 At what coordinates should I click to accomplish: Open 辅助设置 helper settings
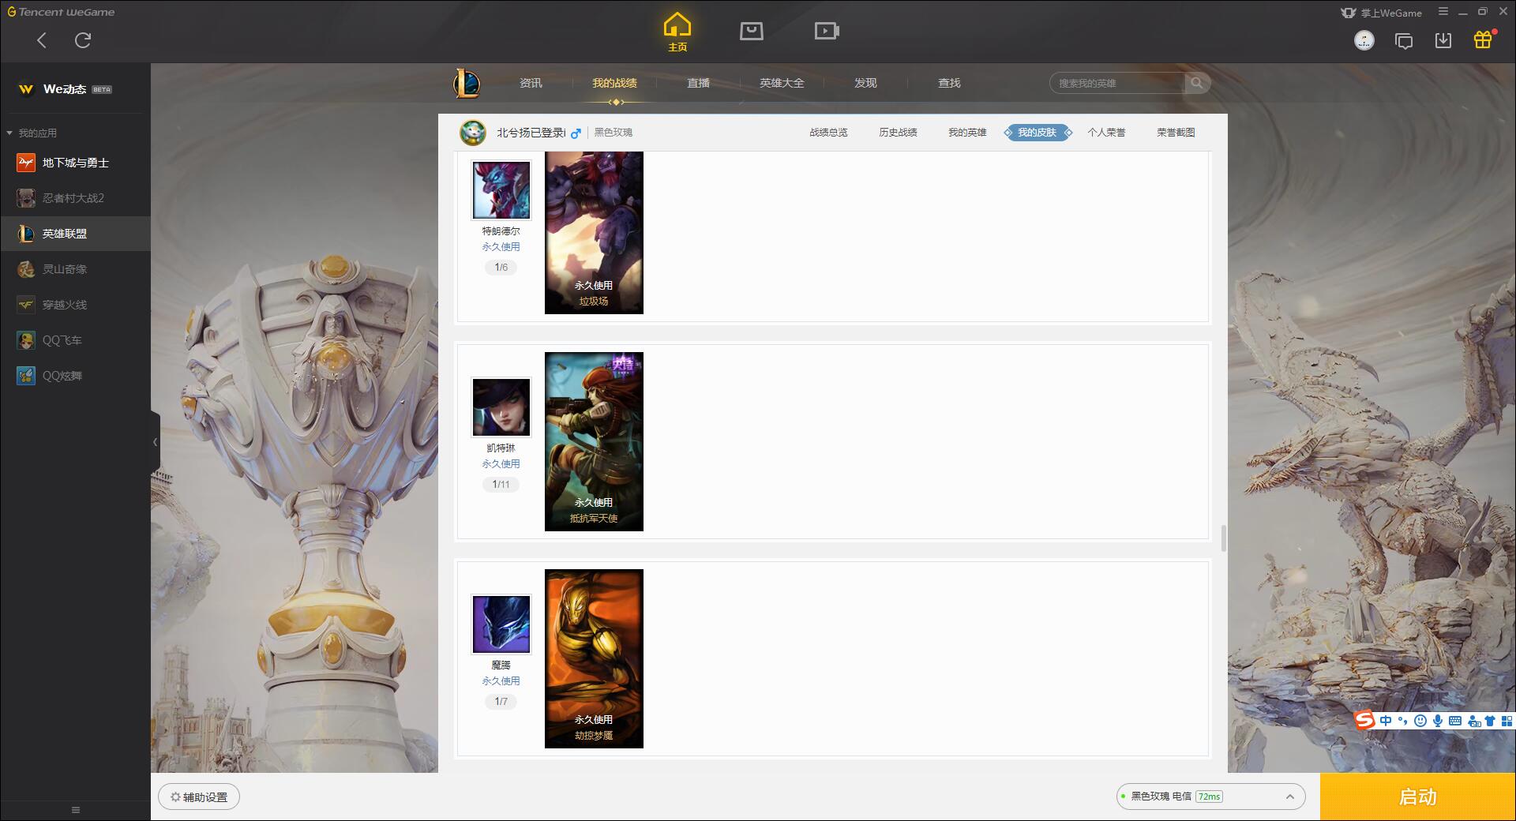tap(199, 797)
